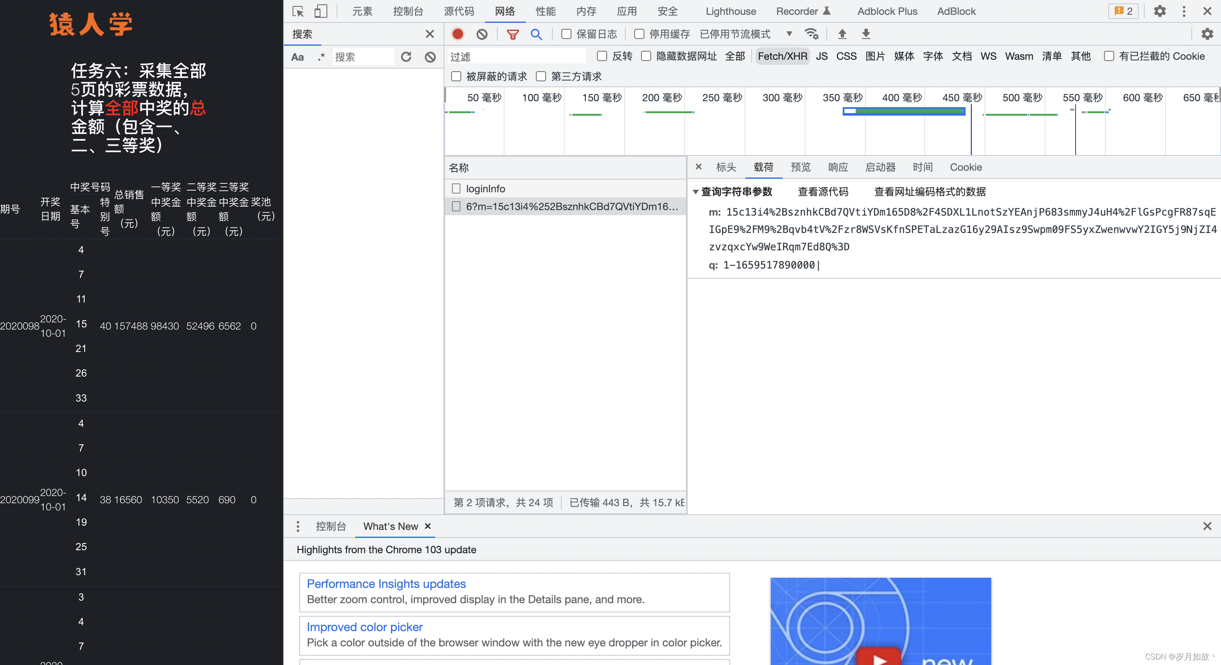
Task: Switch to 标头 (Headers) tab
Action: click(x=725, y=168)
